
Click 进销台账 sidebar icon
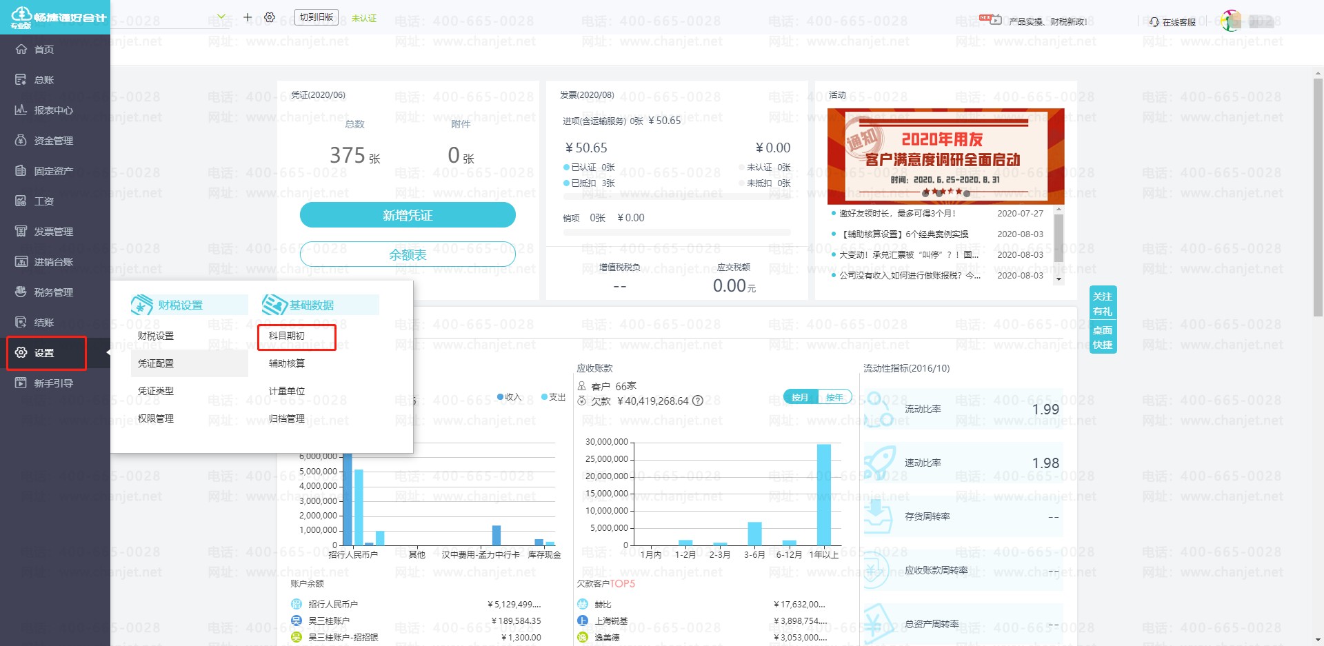tap(21, 261)
